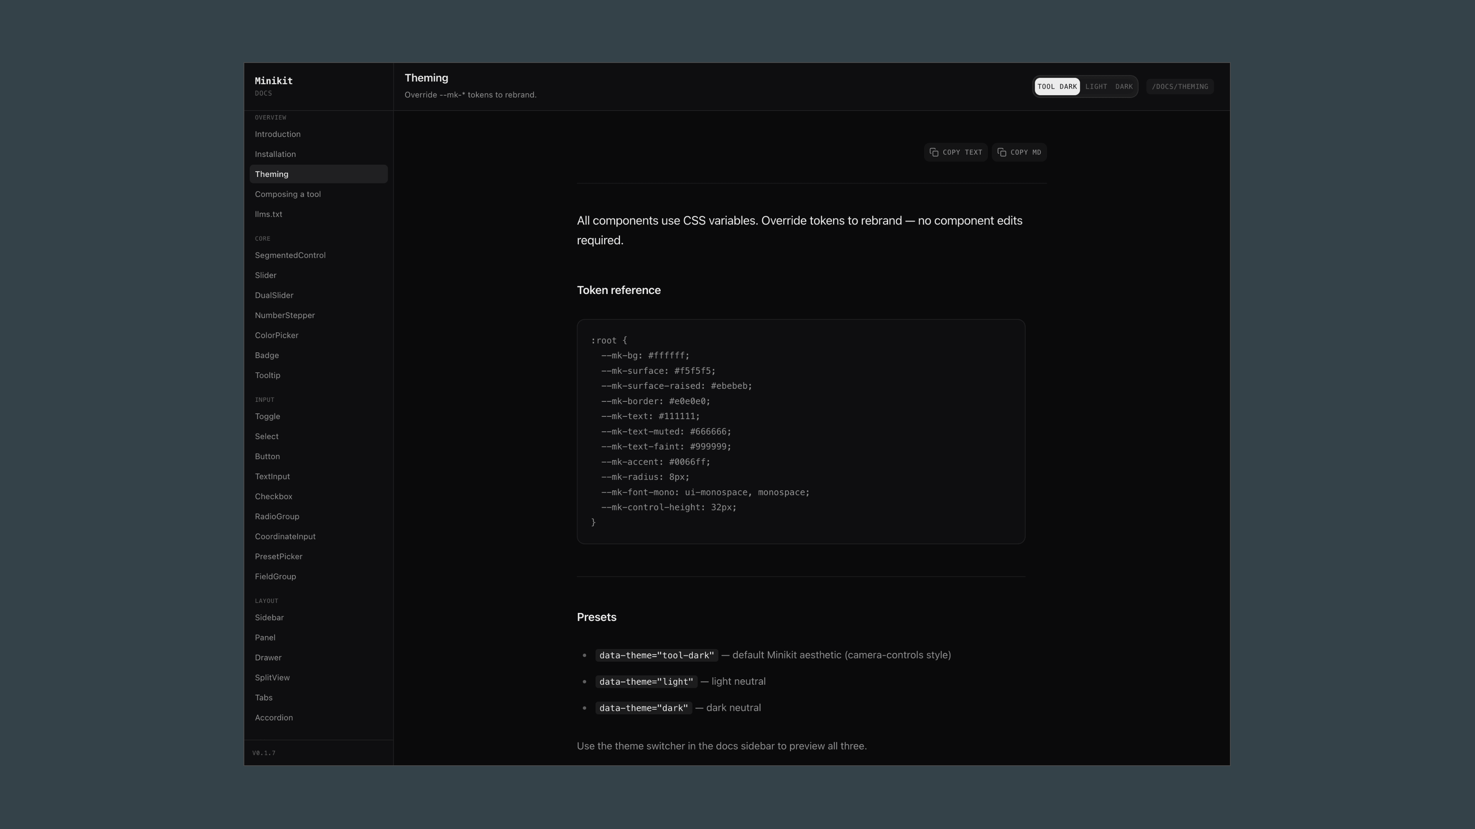Click the Presets heading
The width and height of the screenshot is (1475, 829).
[596, 617]
